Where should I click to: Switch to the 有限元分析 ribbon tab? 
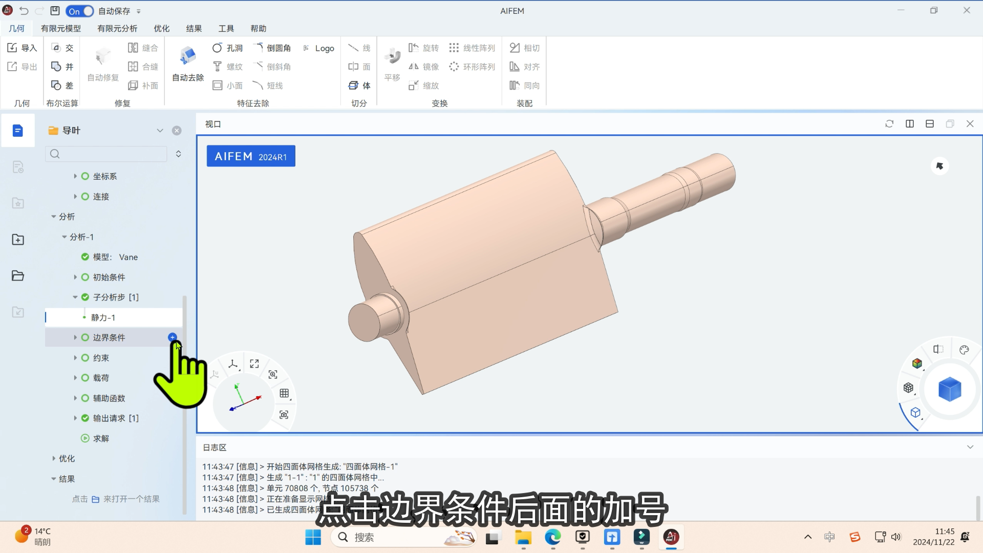117,28
